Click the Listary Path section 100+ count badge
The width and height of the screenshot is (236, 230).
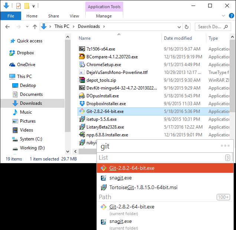tap(223, 197)
